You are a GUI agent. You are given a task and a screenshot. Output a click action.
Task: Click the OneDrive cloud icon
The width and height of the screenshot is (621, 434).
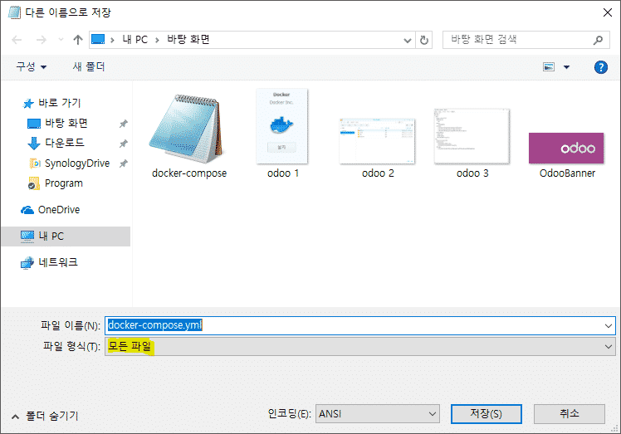pos(27,210)
